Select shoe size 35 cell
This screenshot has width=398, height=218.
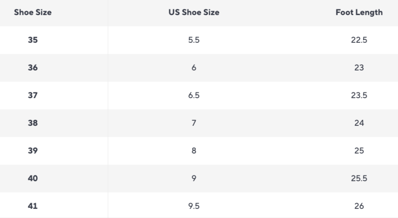coord(33,40)
